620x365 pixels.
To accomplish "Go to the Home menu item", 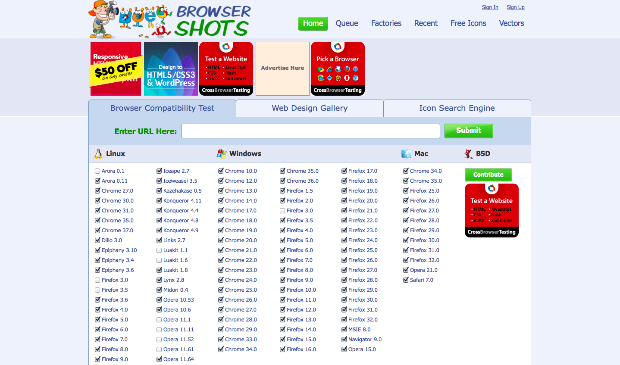I will (313, 23).
